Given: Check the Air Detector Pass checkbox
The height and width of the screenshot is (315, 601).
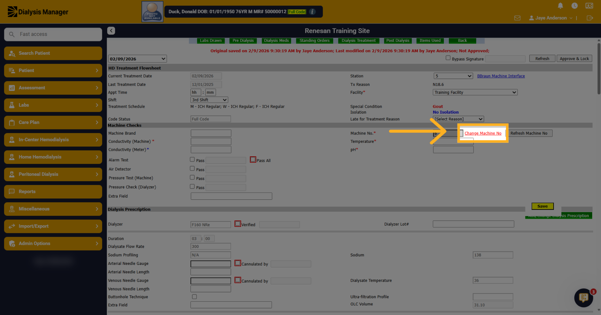Looking at the screenshot, I should (x=192, y=168).
